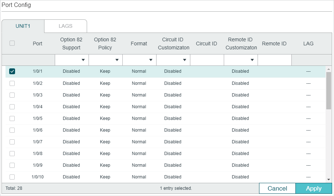
Task: Select the checkbox for port 1/0/5
Action: (x=12, y=118)
